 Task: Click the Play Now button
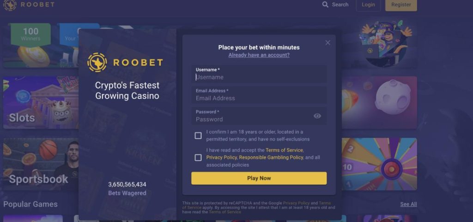(259, 178)
